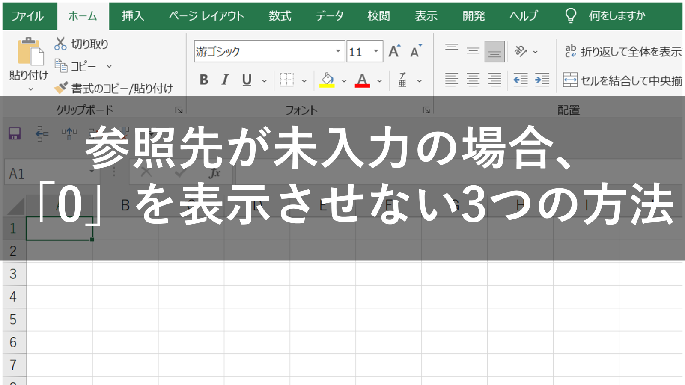This screenshot has height=385, width=685.
Task: Click the Format Painter (書式のコピー/貼り付け) brush icon
Action: 61,88
